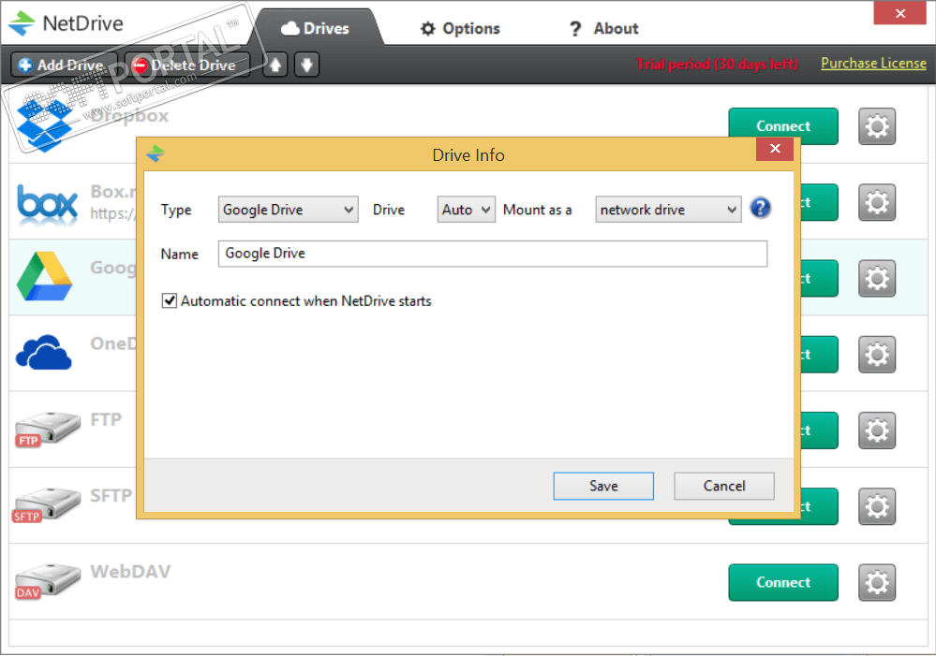Screen dimensions: 936x656
Task: Open the Options tab
Action: click(x=460, y=28)
